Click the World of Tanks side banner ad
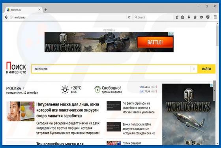The height and width of the screenshot is (148, 221). pyautogui.click(x=187, y=115)
